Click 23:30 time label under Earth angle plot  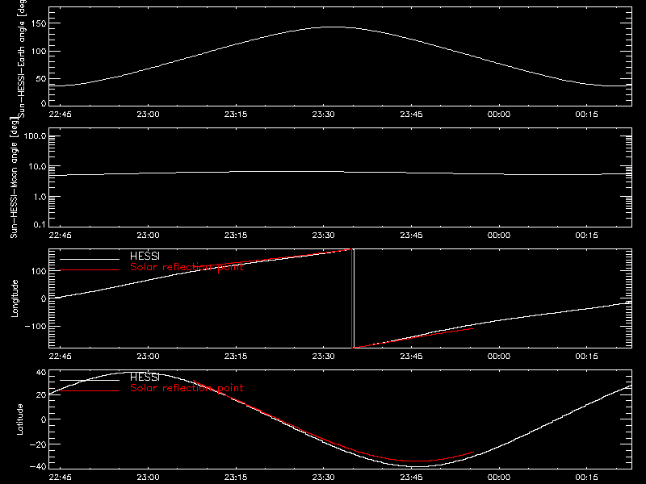[324, 114]
